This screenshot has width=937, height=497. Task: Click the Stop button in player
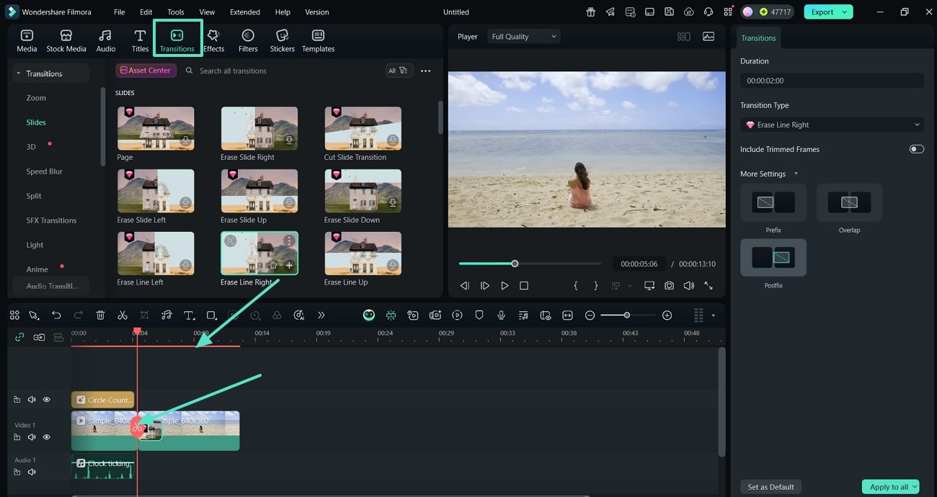tap(524, 286)
